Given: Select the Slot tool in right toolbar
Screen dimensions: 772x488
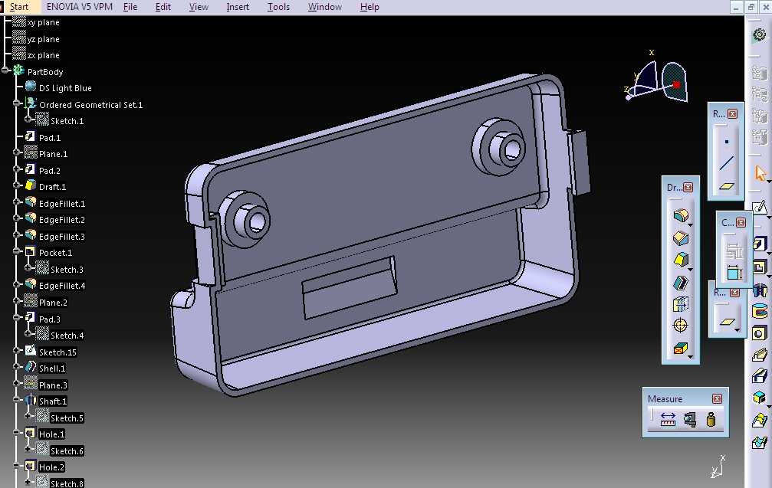Looking at the screenshot, I should click(x=760, y=376).
